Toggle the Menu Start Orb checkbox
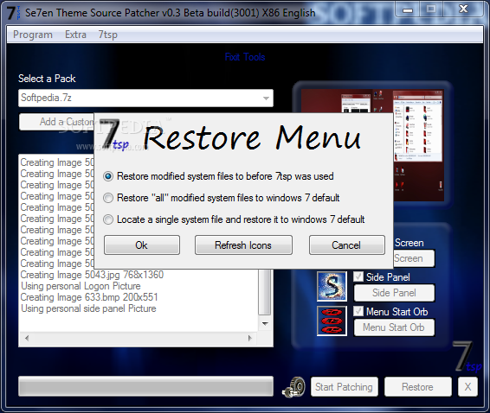 point(358,311)
